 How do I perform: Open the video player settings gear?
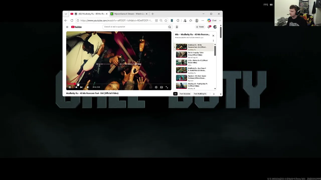[156, 87]
